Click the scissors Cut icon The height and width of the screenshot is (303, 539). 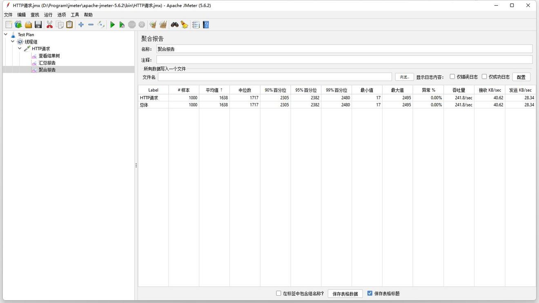pos(49,25)
